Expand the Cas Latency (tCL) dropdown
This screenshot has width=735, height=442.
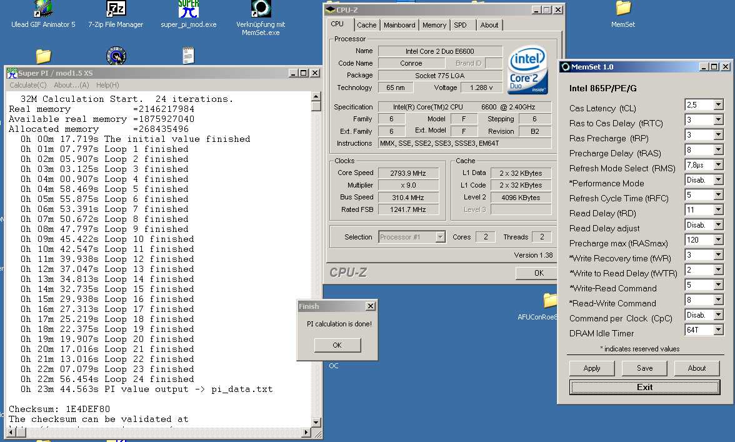[718, 104]
